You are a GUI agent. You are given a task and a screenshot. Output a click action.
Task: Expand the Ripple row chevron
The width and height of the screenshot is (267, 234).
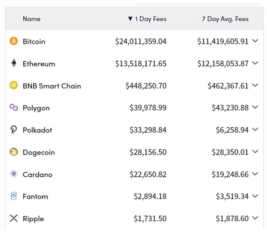255,218
